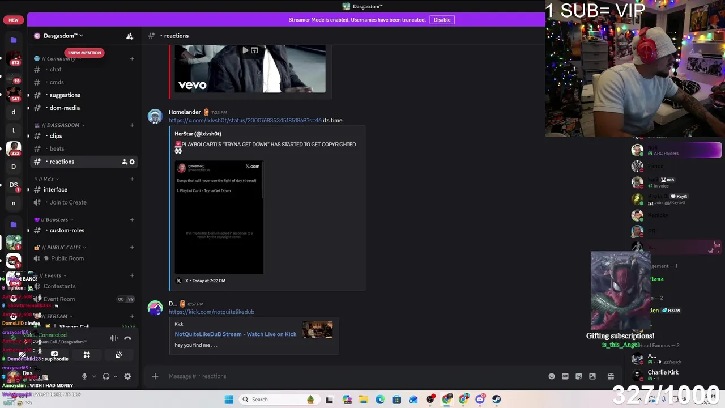Create invite for reactions channel
The width and height of the screenshot is (725, 408).
pos(124,161)
